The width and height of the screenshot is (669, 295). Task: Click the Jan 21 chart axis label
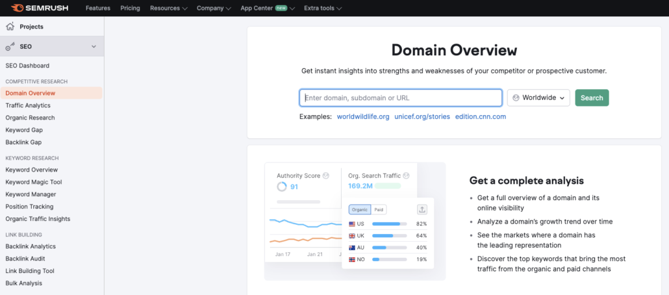[x=315, y=255]
